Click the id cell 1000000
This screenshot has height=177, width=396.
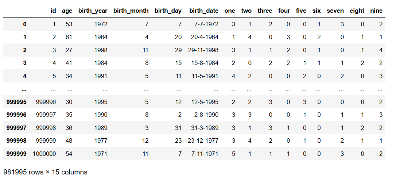tap(44, 154)
